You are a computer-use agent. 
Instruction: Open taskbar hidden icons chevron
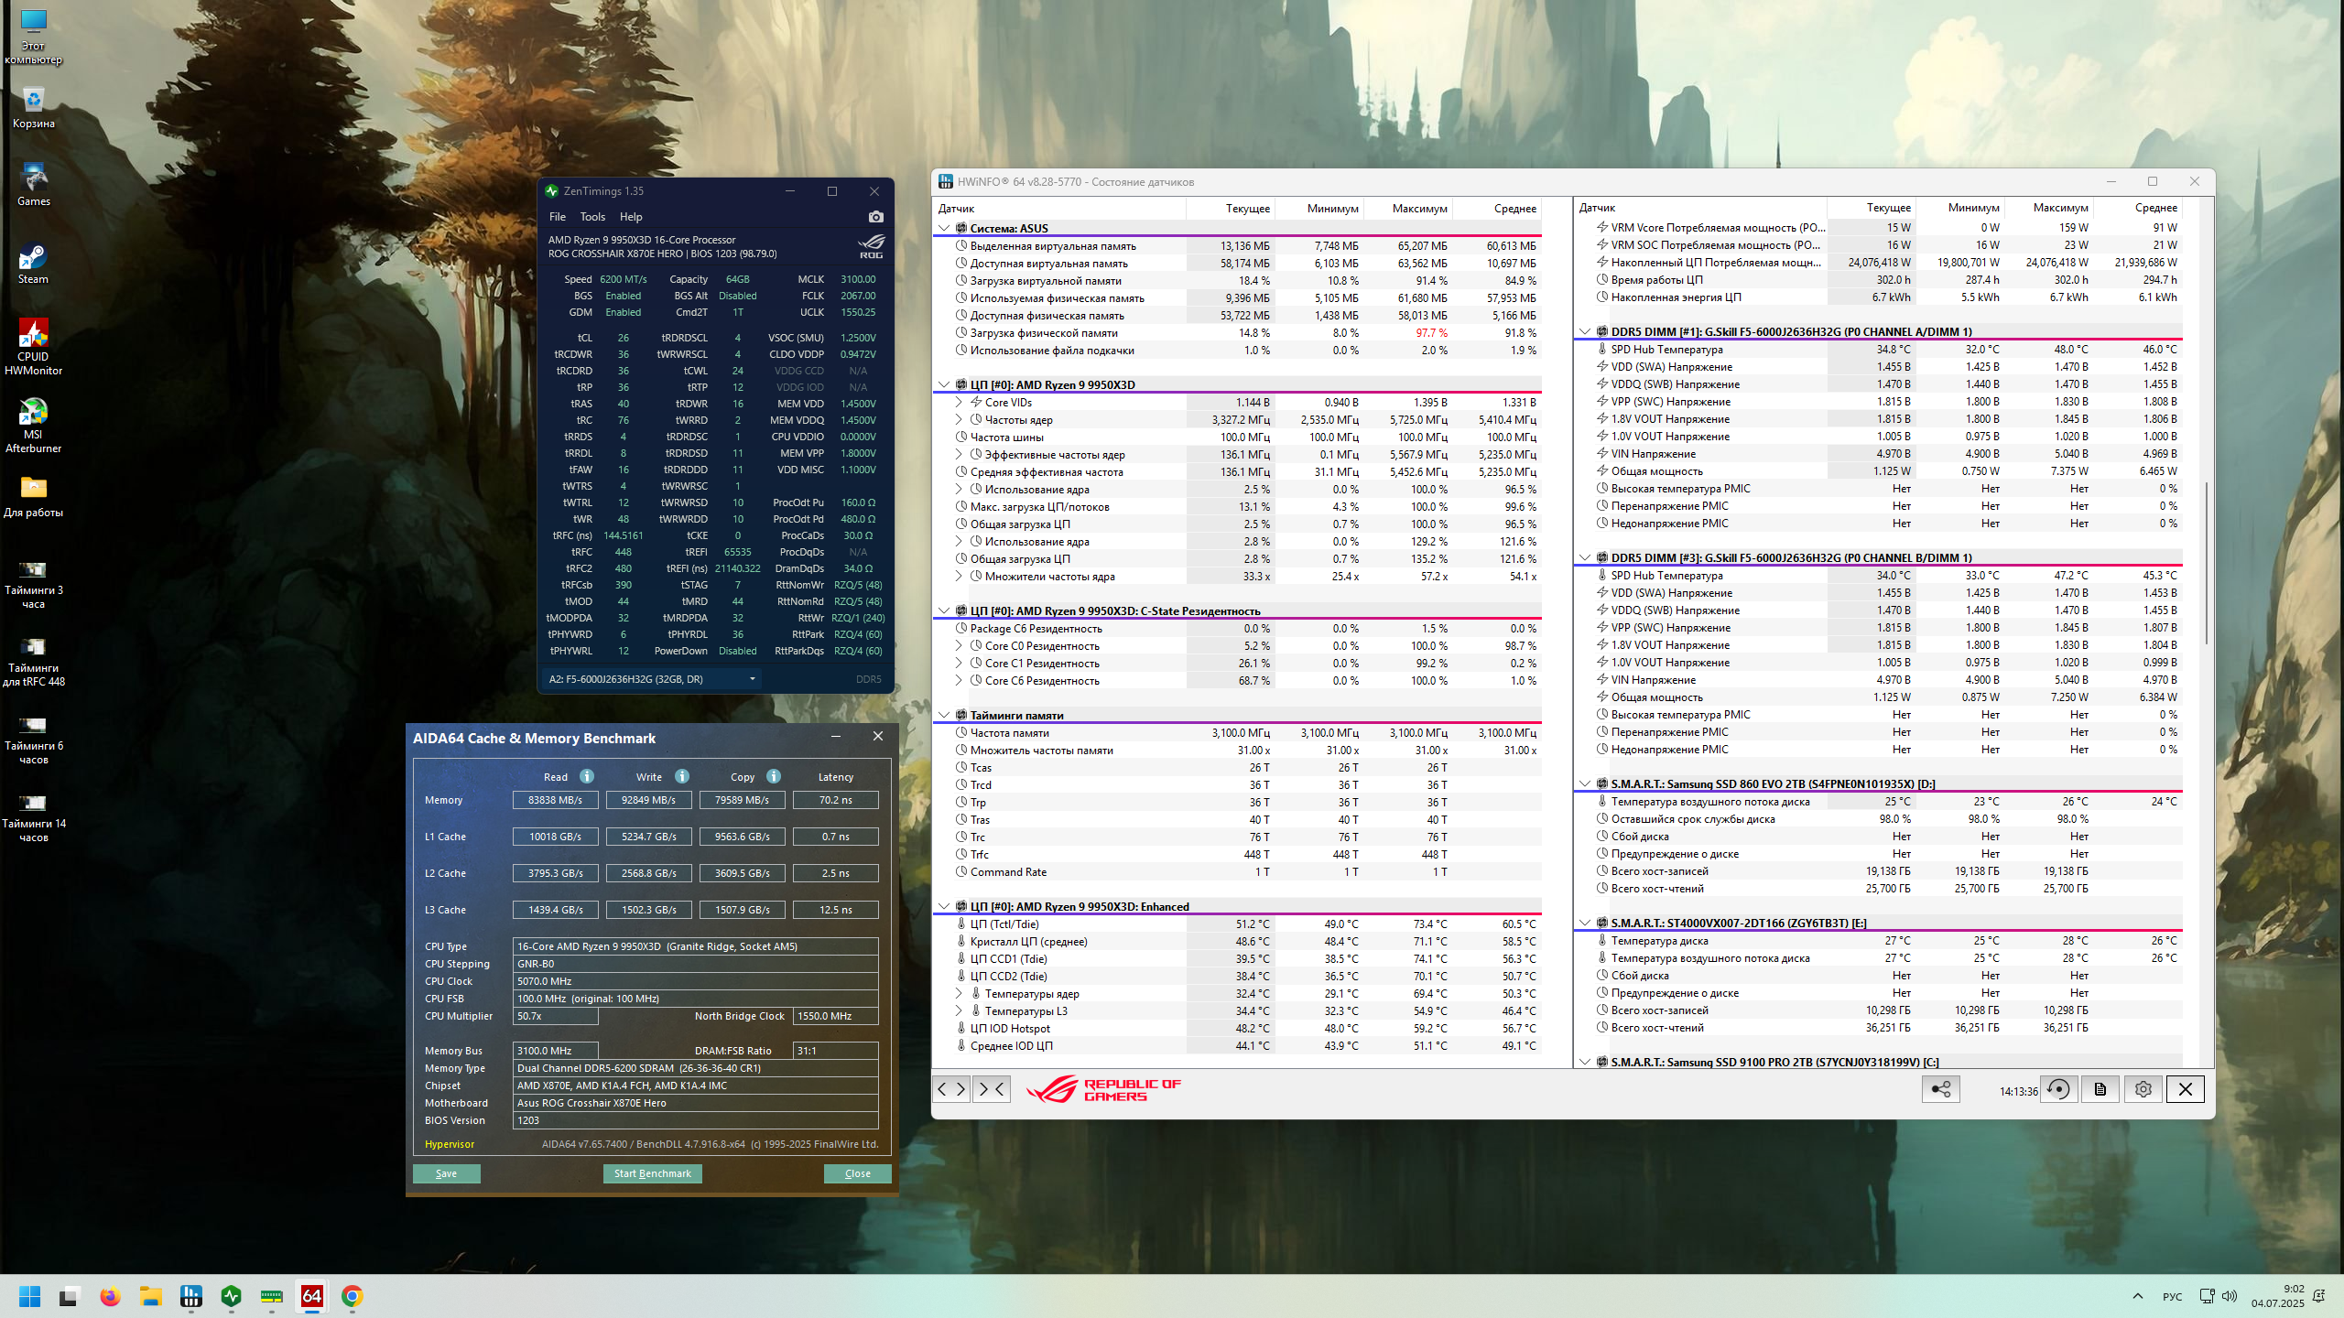click(2138, 1296)
